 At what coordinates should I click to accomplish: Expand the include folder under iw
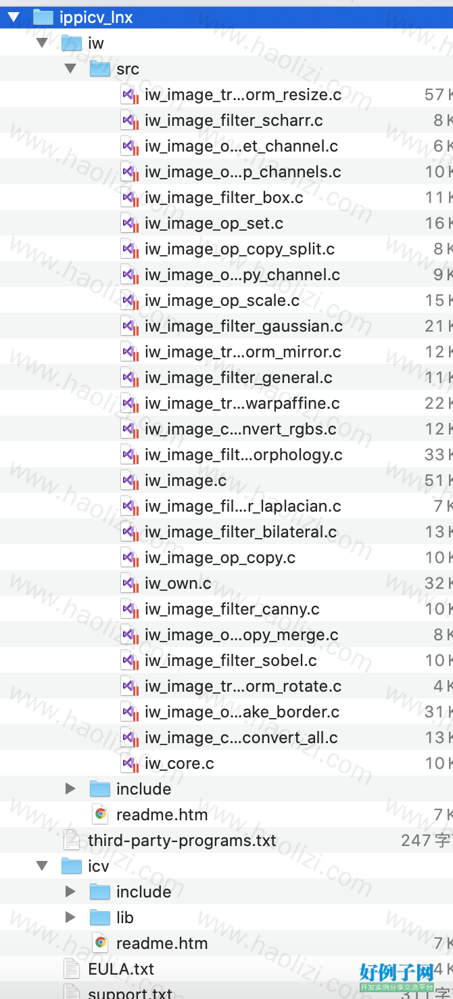(x=70, y=789)
